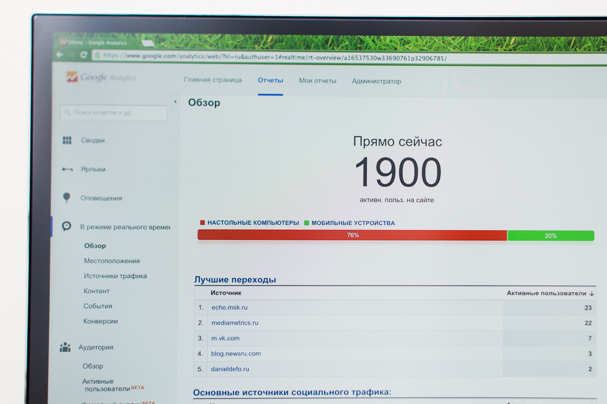Click the red 76% desktop bar
The width and height of the screenshot is (607, 404).
pos(352,235)
